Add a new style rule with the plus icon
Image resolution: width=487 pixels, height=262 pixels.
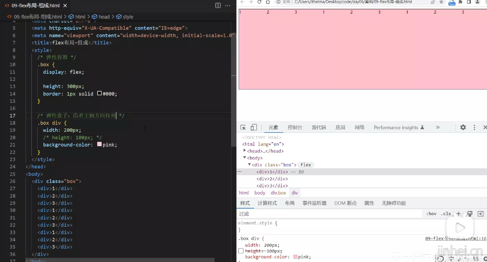coord(458,214)
